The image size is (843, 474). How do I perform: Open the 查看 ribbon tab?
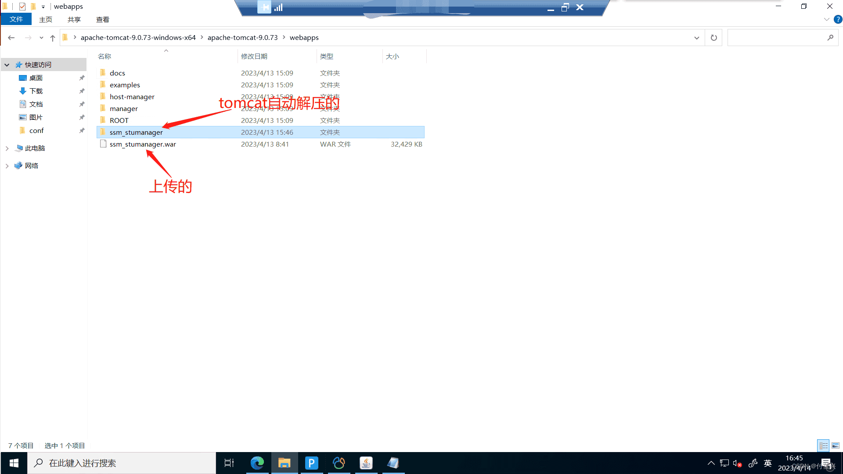102,19
